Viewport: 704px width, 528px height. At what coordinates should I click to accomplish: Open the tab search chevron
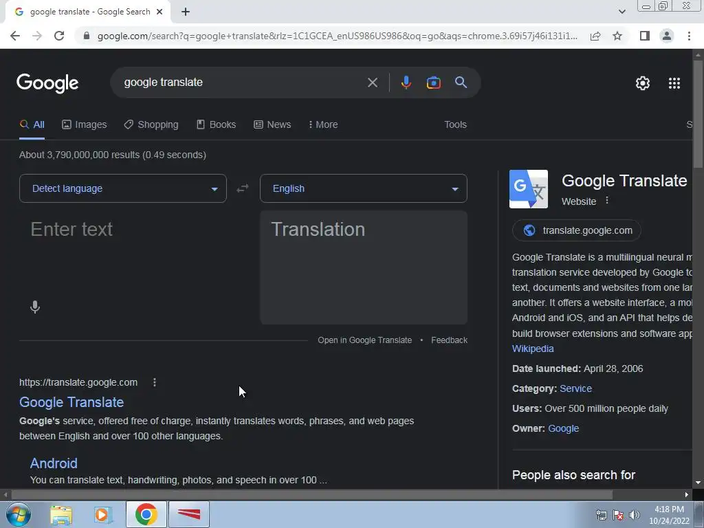tap(621, 12)
